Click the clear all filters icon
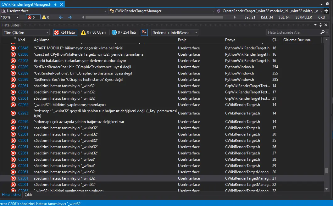This screenshot has height=206, width=333. point(144,32)
